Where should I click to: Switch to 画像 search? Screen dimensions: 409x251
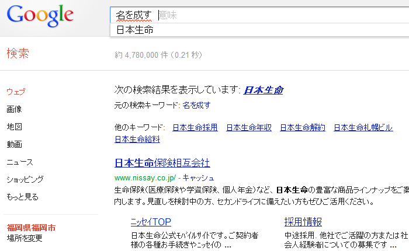(15, 109)
